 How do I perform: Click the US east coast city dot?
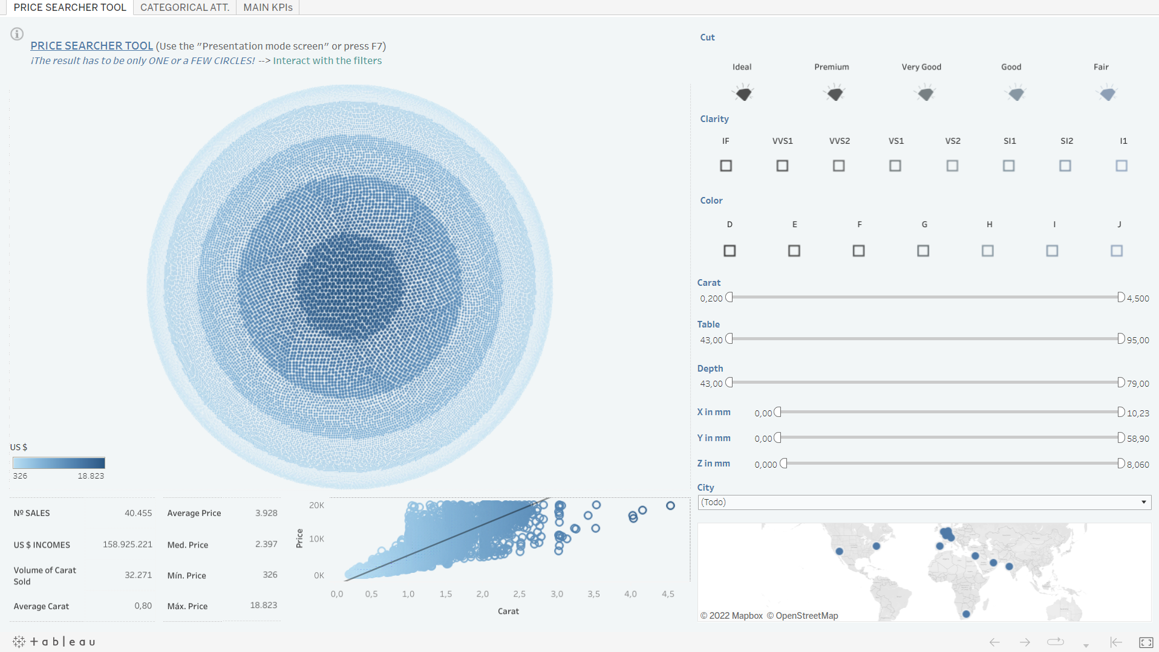tap(877, 546)
